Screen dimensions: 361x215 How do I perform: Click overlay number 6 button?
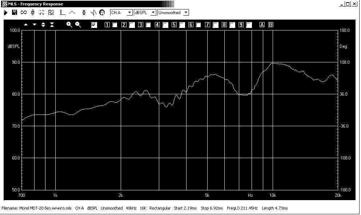(190, 25)
